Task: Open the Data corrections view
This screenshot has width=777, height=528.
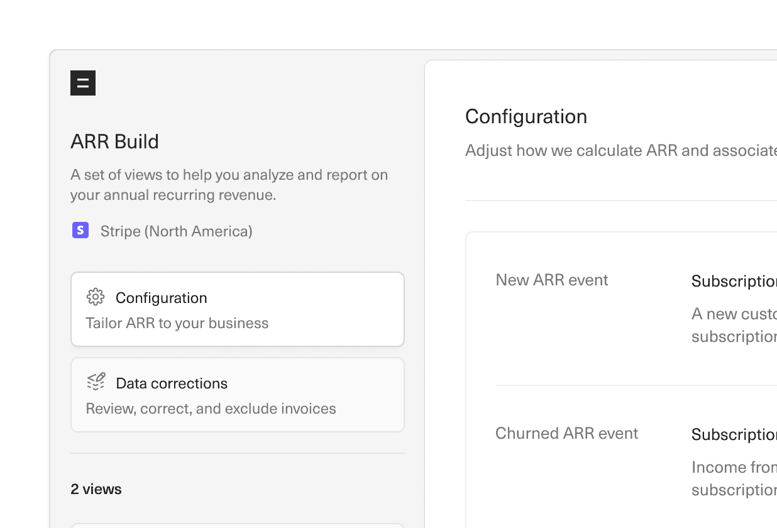Action: pyautogui.click(x=238, y=394)
